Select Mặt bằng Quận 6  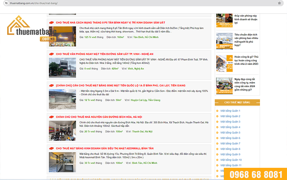coord(230,138)
